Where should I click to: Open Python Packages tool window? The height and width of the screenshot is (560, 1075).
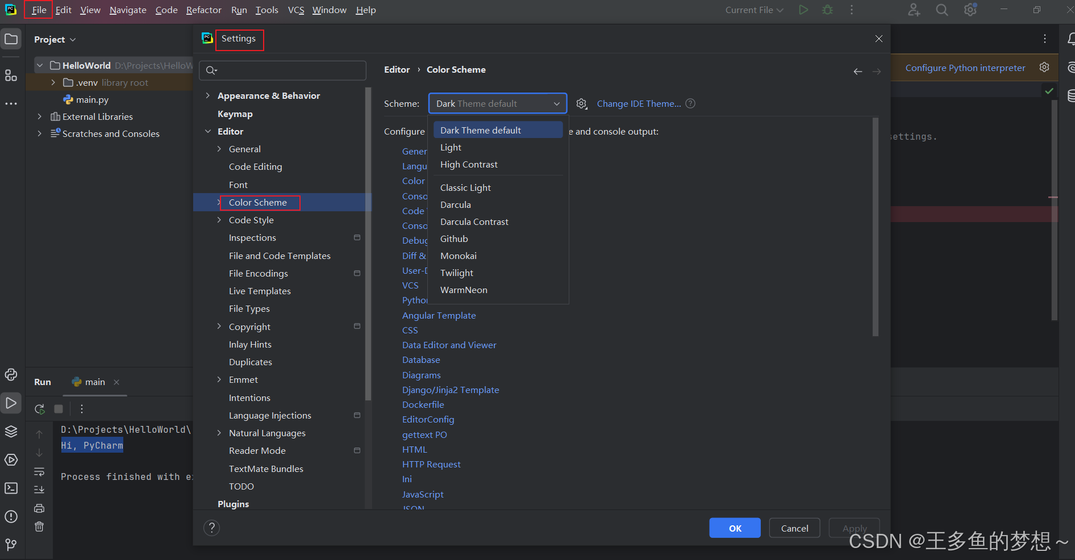click(11, 375)
